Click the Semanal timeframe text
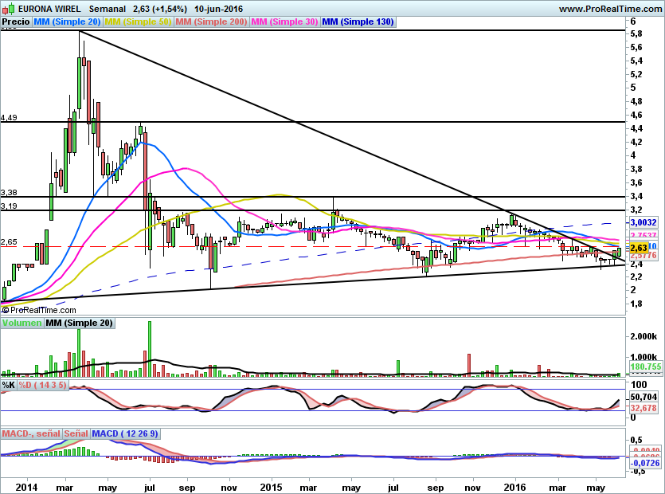665x494 pixels. [x=108, y=9]
